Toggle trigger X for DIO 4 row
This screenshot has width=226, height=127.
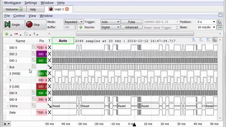pos(49,80)
